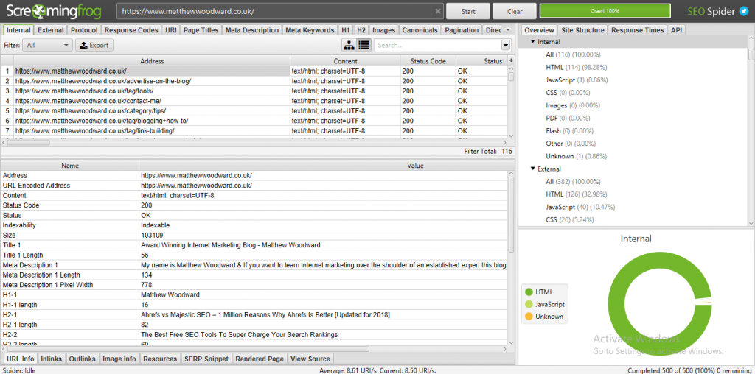The height and width of the screenshot is (374, 755).
Task: Click the Unknown orange legend swatch
Action: click(x=529, y=317)
